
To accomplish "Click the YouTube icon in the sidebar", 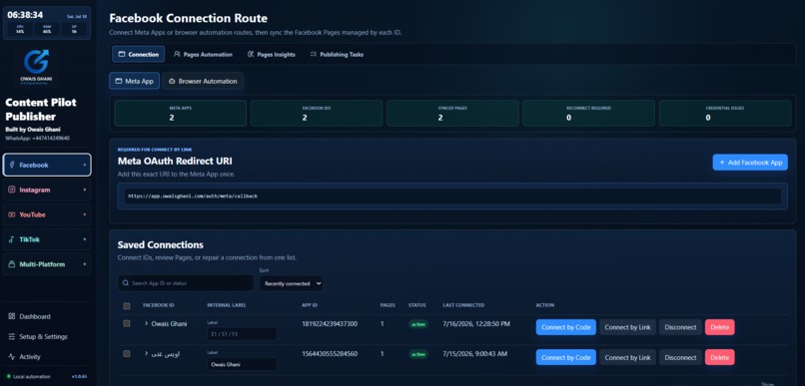I will 12,214.
